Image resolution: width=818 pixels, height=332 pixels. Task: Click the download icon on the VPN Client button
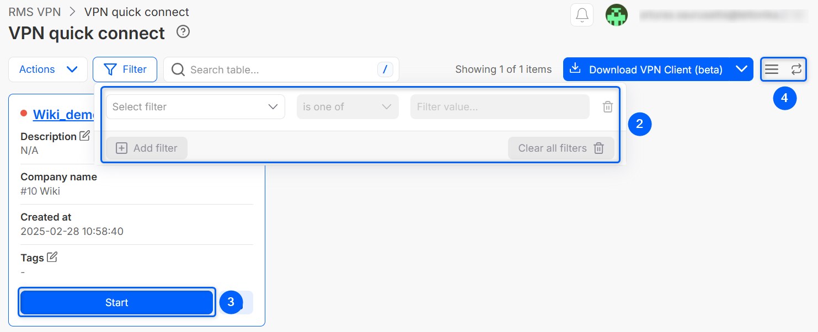575,69
